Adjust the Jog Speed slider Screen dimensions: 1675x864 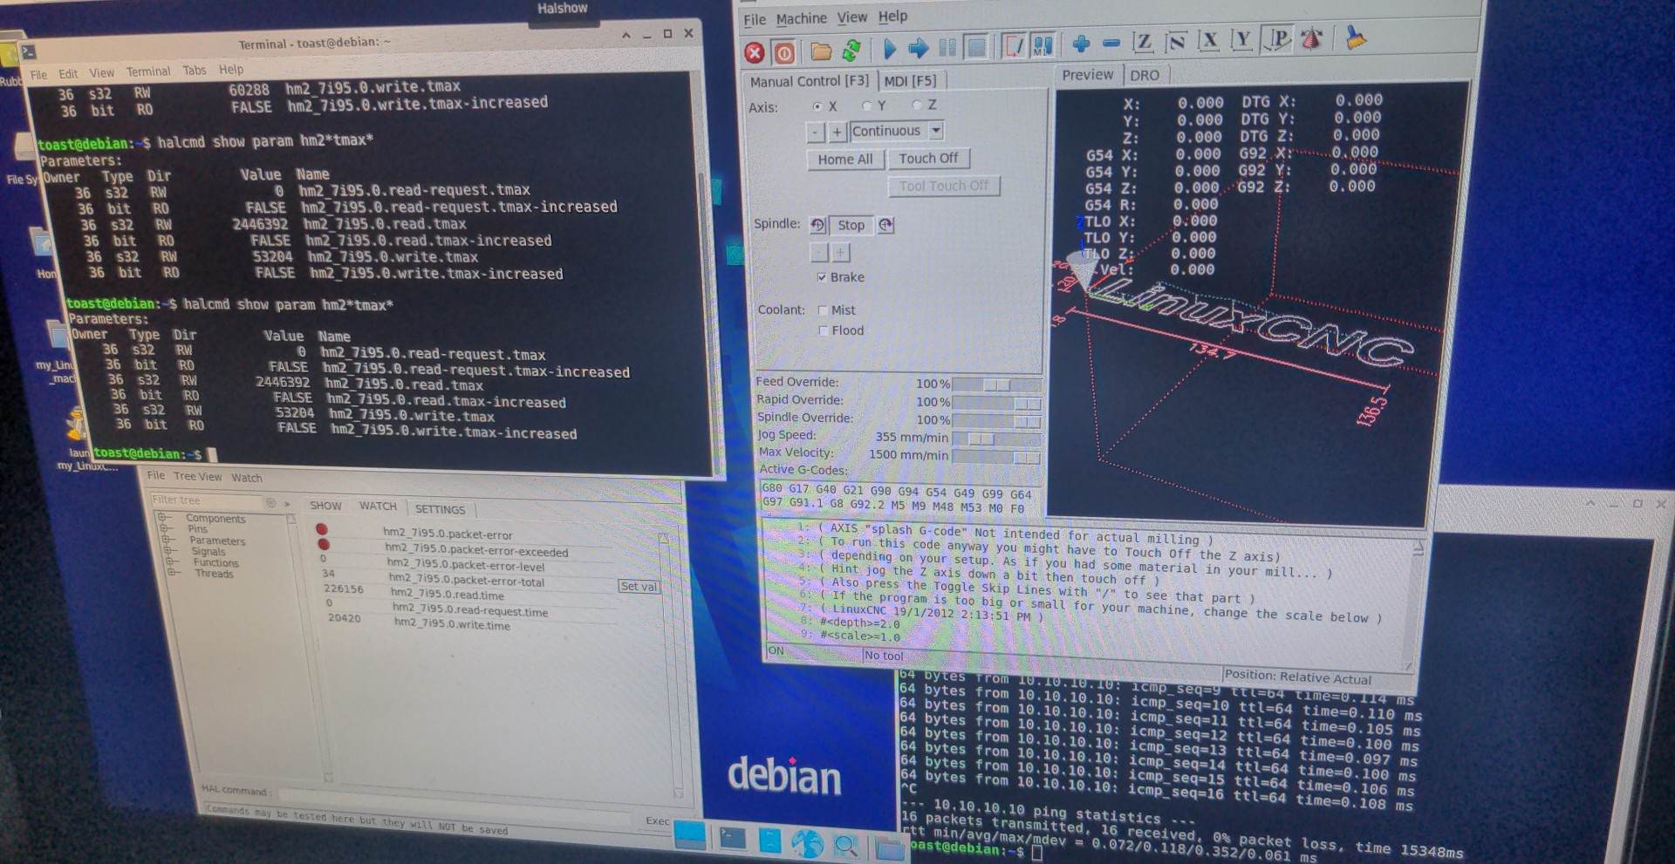(997, 439)
